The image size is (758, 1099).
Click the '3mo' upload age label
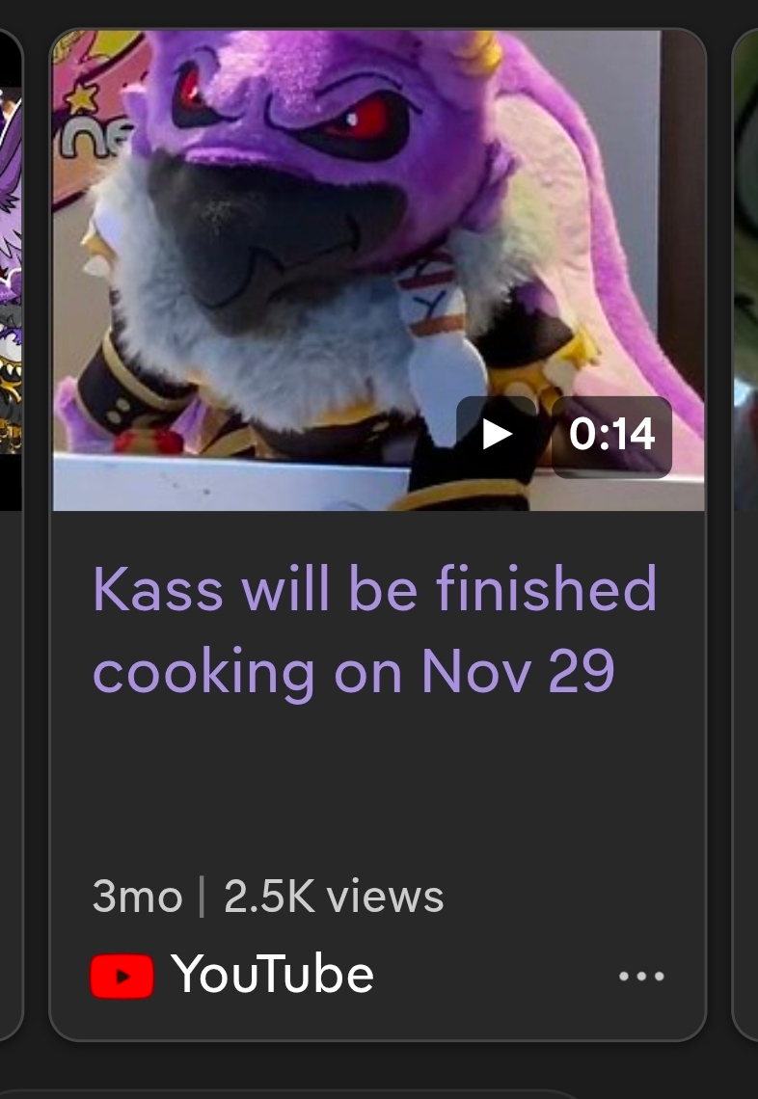point(137,897)
